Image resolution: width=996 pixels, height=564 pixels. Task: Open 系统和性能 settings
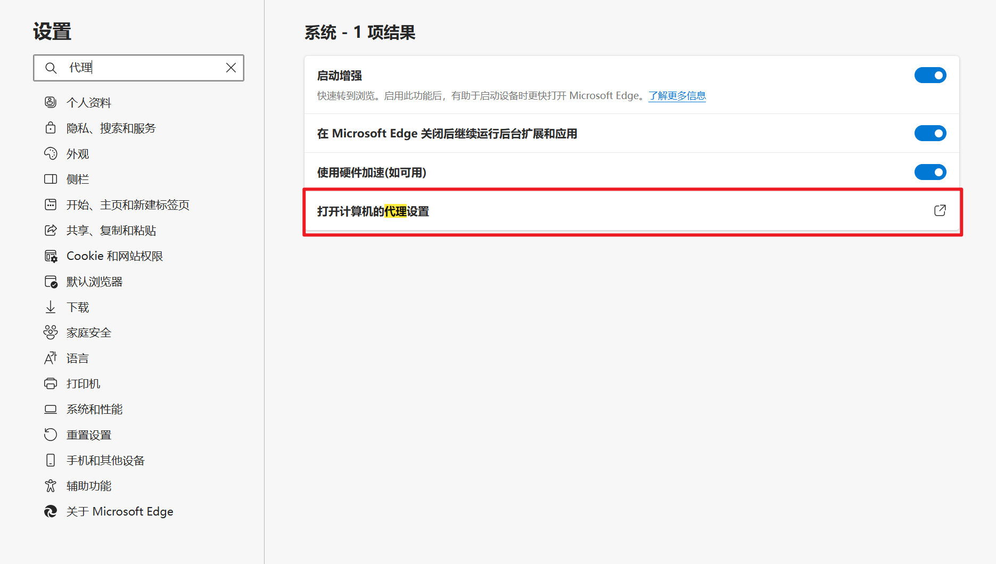(x=94, y=410)
